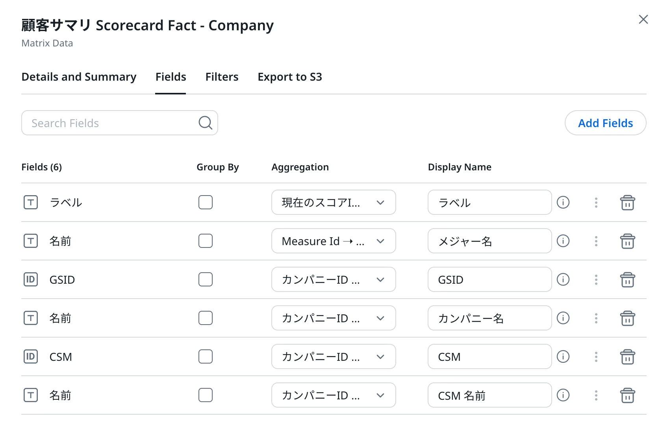Viewport: 660px width, 432px height.
Task: Go to Details and Summary tab
Action: point(79,77)
